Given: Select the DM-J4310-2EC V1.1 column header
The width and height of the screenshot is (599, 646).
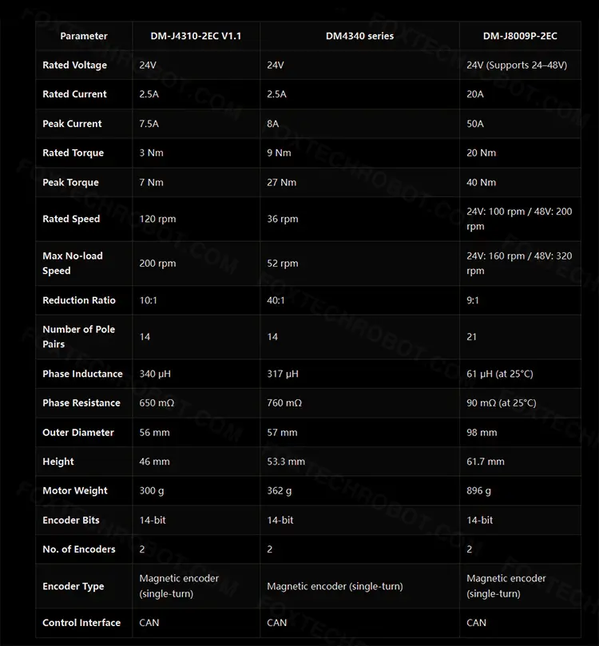Looking at the screenshot, I should (x=196, y=36).
